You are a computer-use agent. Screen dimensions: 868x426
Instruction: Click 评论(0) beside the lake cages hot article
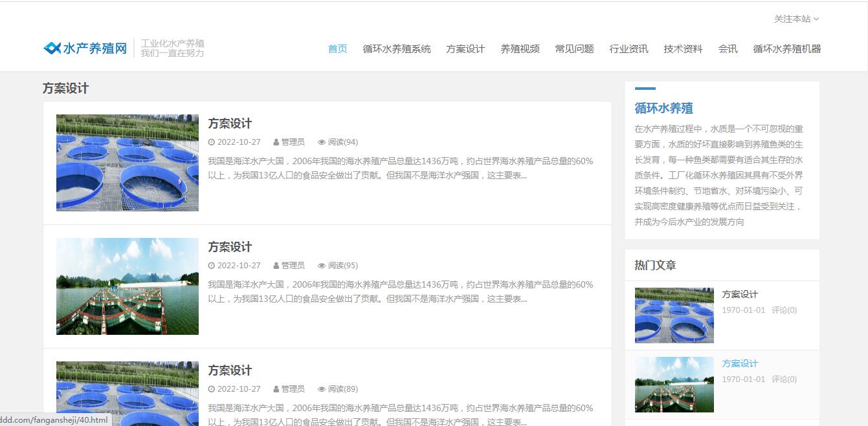[784, 379]
